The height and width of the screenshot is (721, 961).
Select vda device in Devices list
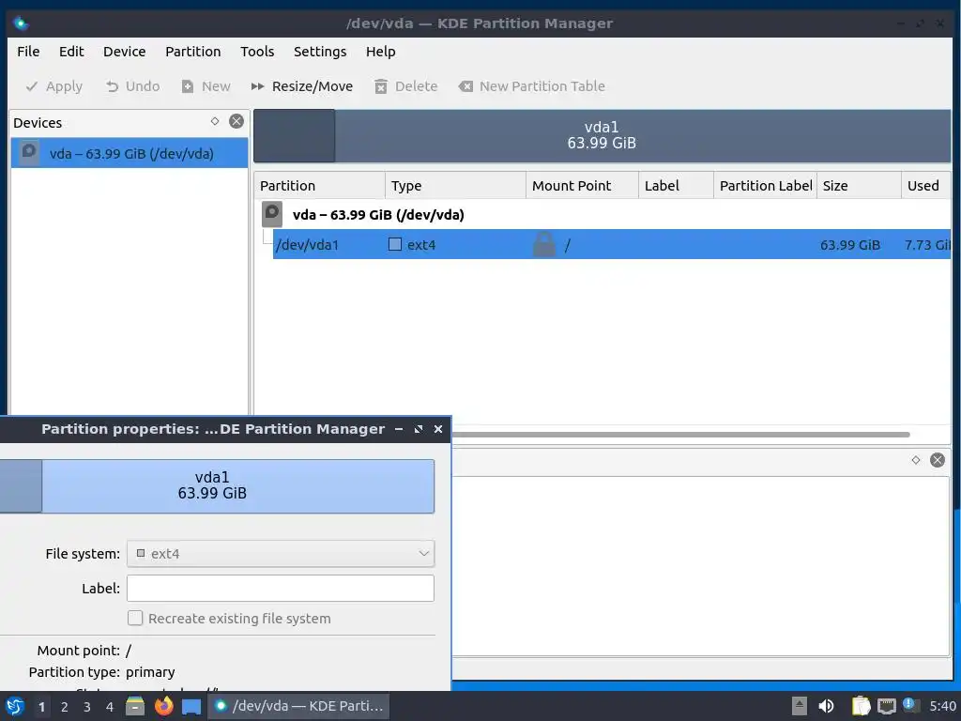point(130,153)
